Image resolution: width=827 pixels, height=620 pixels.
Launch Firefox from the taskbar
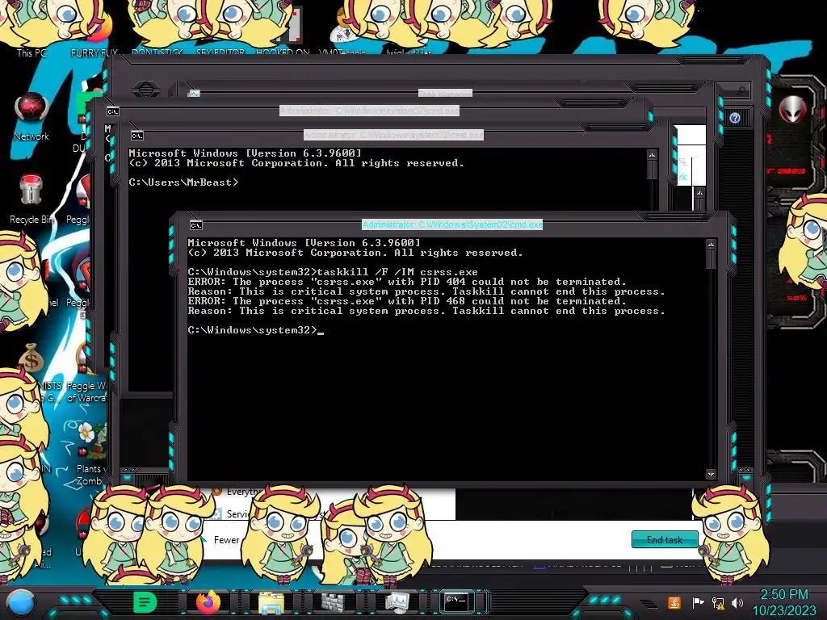click(208, 602)
